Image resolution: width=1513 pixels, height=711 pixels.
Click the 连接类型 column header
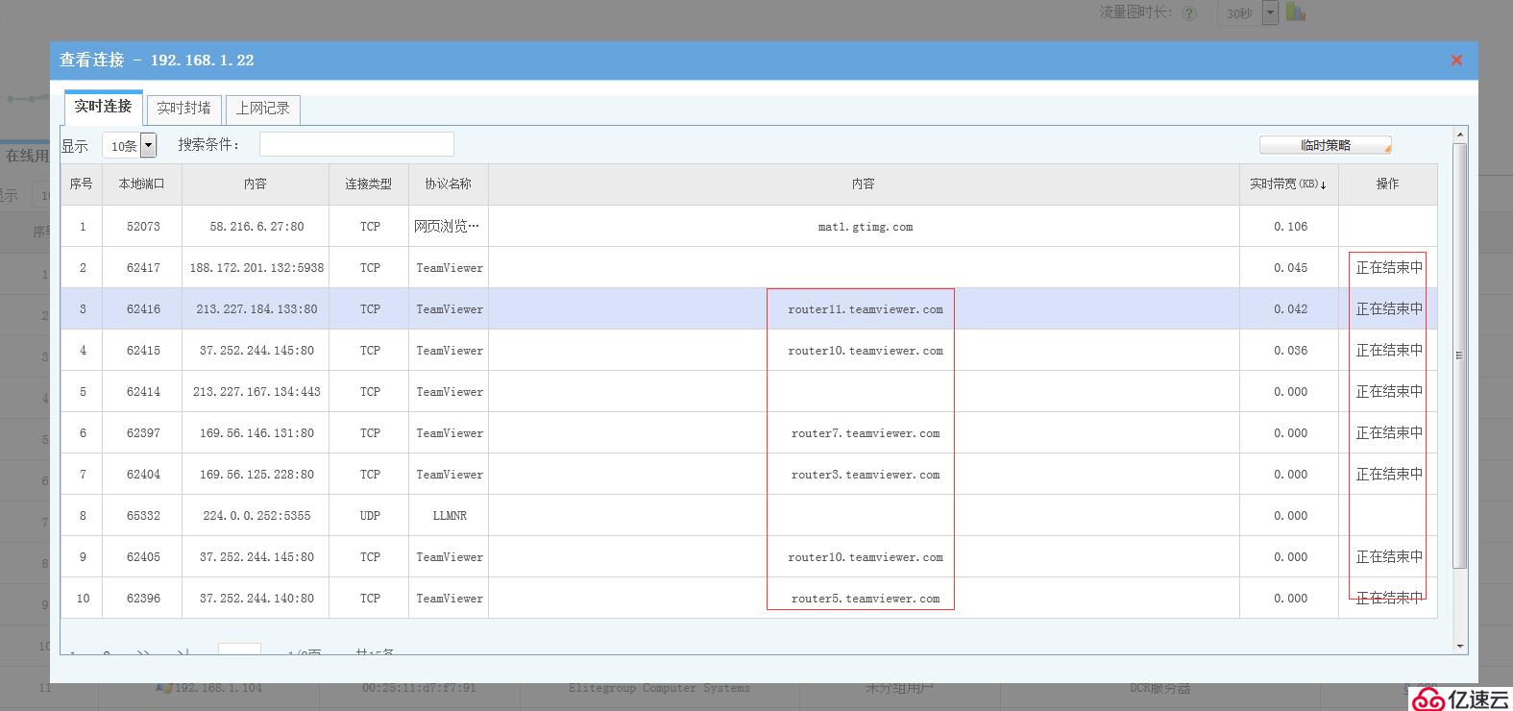[x=369, y=184]
